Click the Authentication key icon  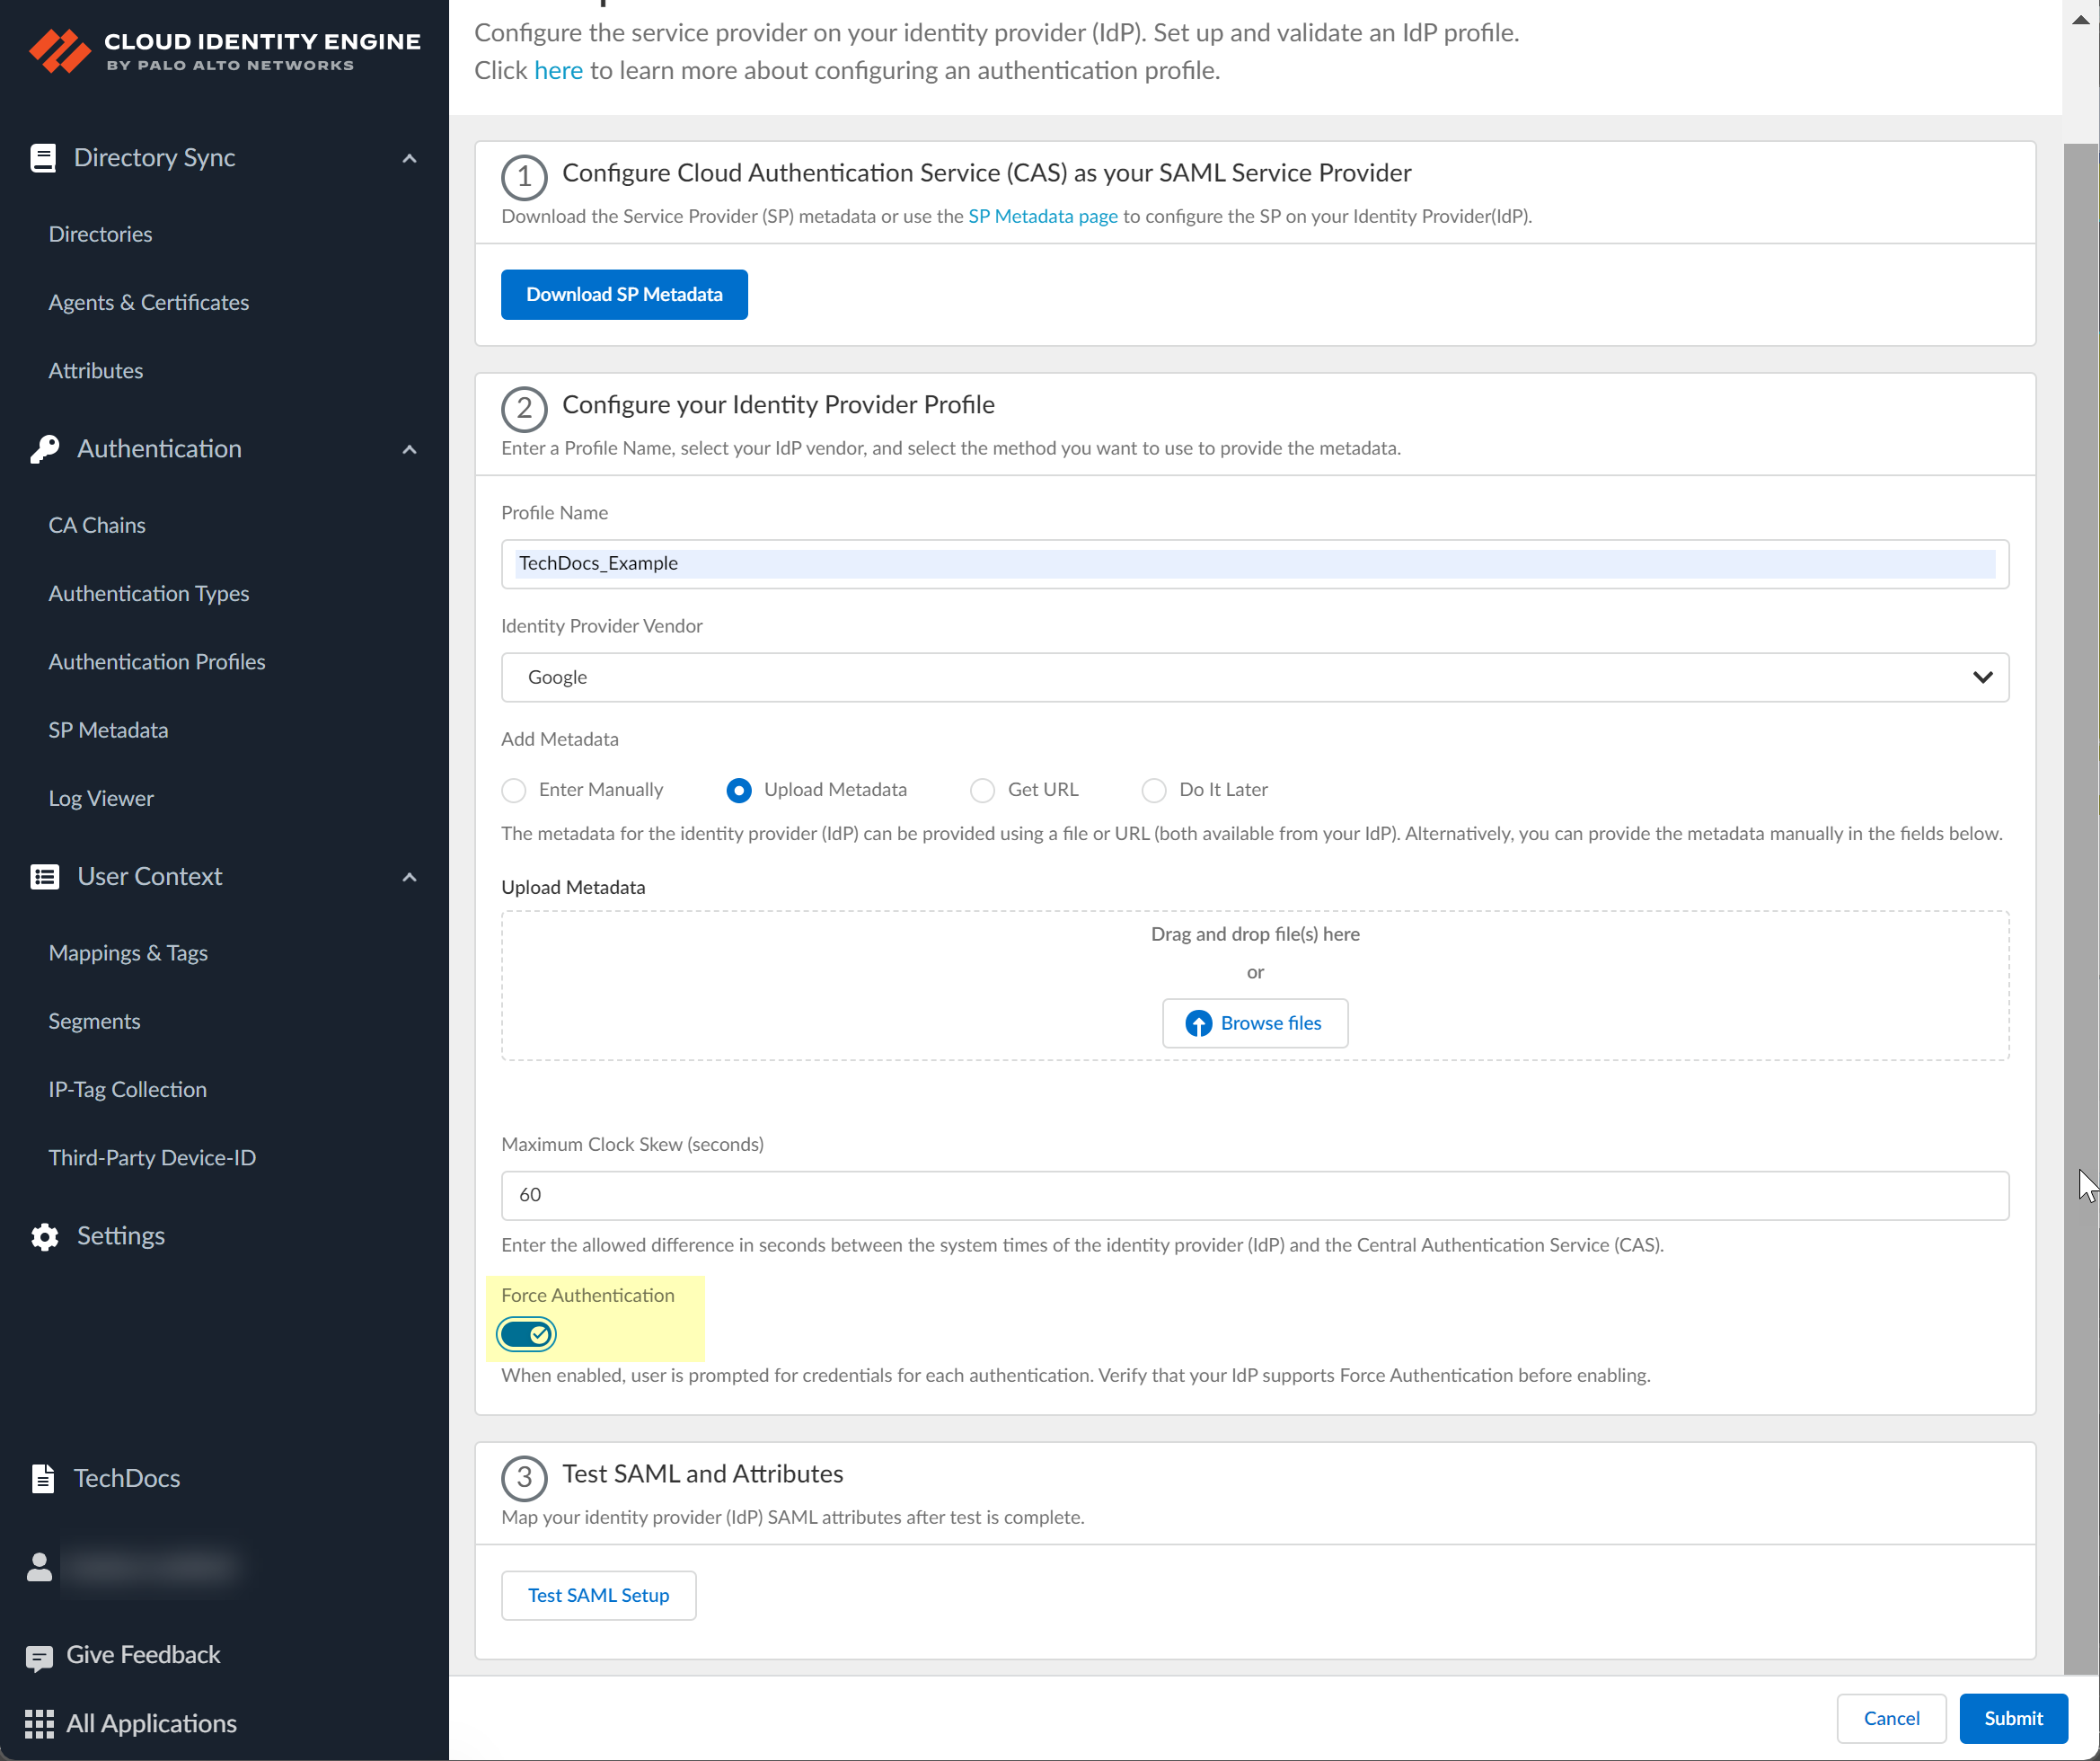[x=44, y=449]
